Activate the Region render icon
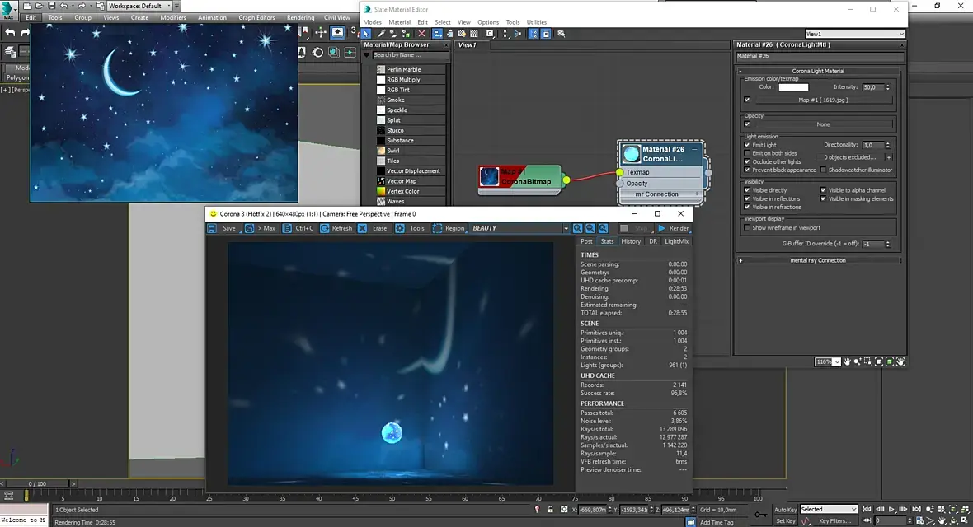 (438, 228)
